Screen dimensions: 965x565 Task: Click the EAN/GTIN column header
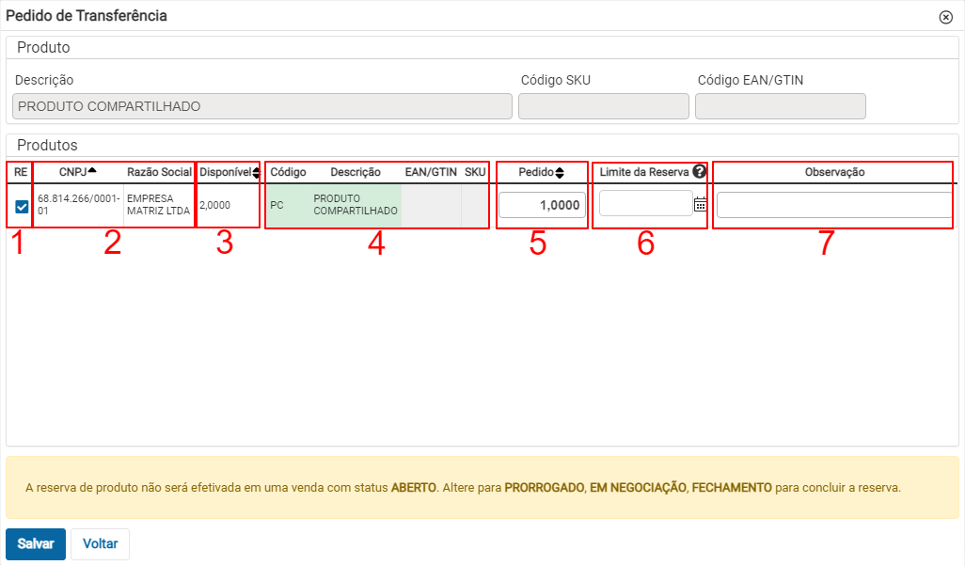(431, 172)
